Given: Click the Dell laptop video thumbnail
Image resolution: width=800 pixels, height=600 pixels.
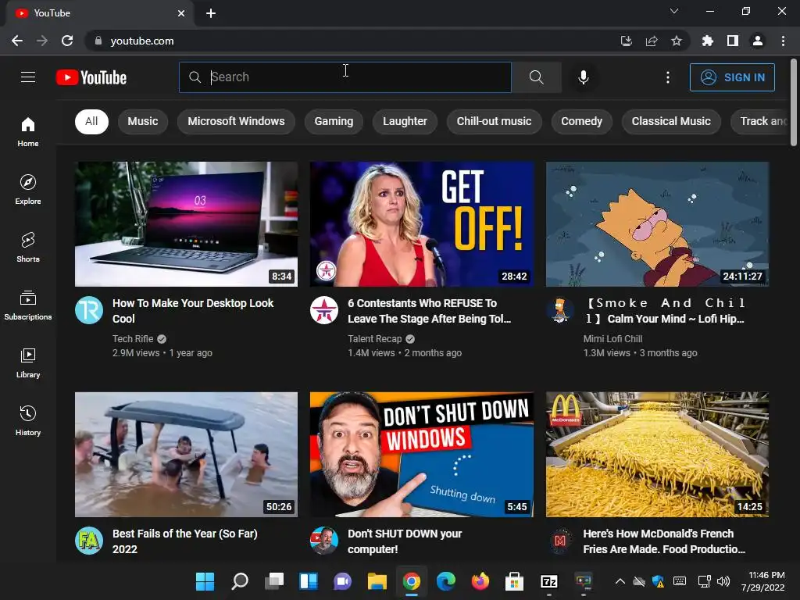Looking at the screenshot, I should [x=186, y=224].
